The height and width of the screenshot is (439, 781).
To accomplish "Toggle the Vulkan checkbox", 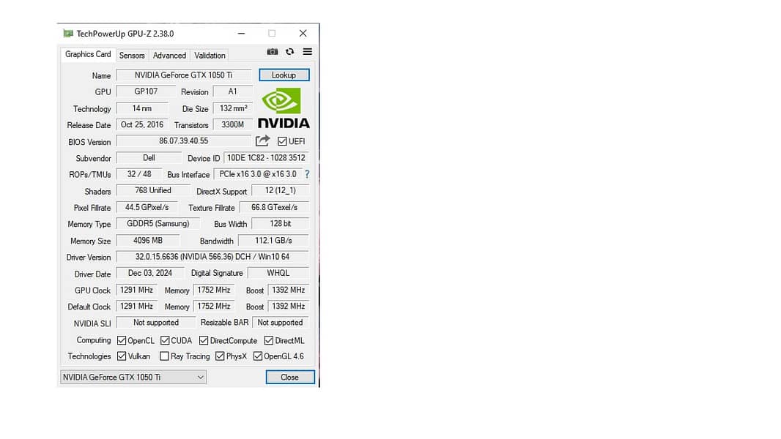I will click(122, 356).
